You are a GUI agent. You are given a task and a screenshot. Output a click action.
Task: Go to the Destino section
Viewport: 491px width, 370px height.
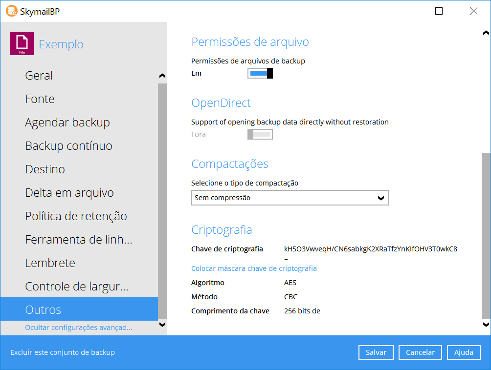tap(45, 169)
